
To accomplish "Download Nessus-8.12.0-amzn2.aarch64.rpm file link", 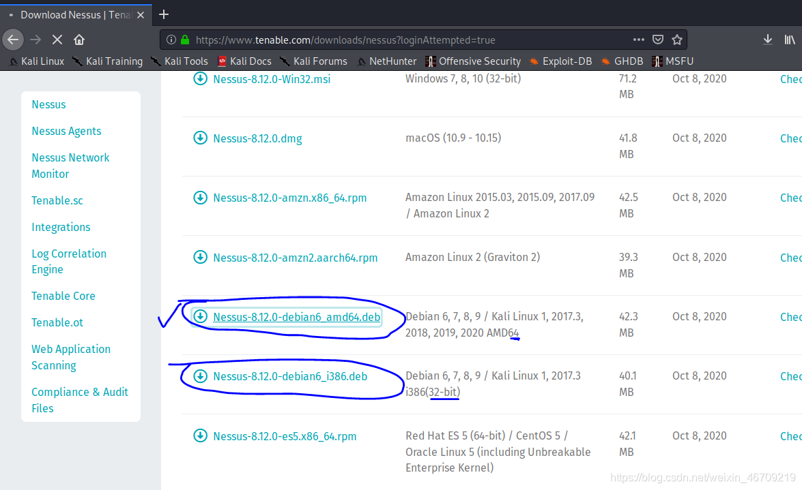I will 295,258.
